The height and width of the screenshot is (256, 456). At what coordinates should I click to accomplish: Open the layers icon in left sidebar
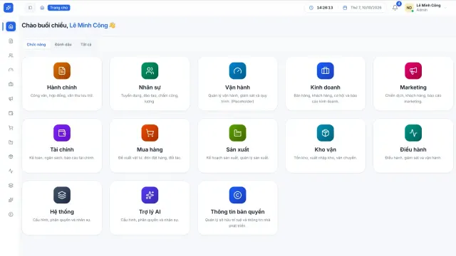(11, 186)
